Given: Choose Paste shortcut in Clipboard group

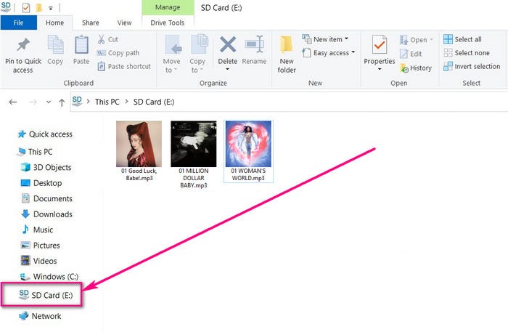Looking at the screenshot, I should pyautogui.click(x=124, y=66).
